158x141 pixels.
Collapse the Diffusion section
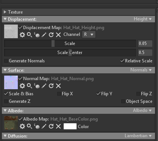point(5,136)
